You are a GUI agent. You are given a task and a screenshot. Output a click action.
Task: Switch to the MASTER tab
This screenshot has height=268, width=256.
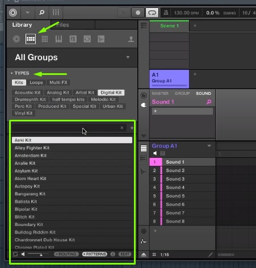(x=160, y=94)
